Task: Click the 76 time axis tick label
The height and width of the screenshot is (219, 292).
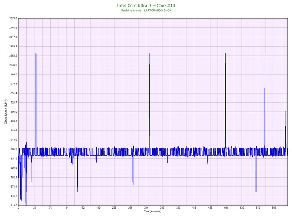Action: [51, 208]
